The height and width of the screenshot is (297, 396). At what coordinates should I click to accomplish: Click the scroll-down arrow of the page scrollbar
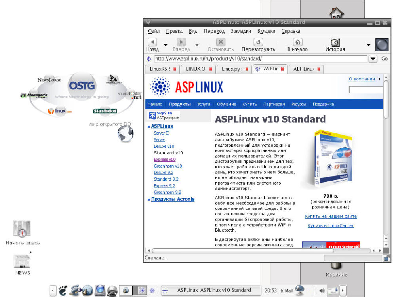(386, 245)
